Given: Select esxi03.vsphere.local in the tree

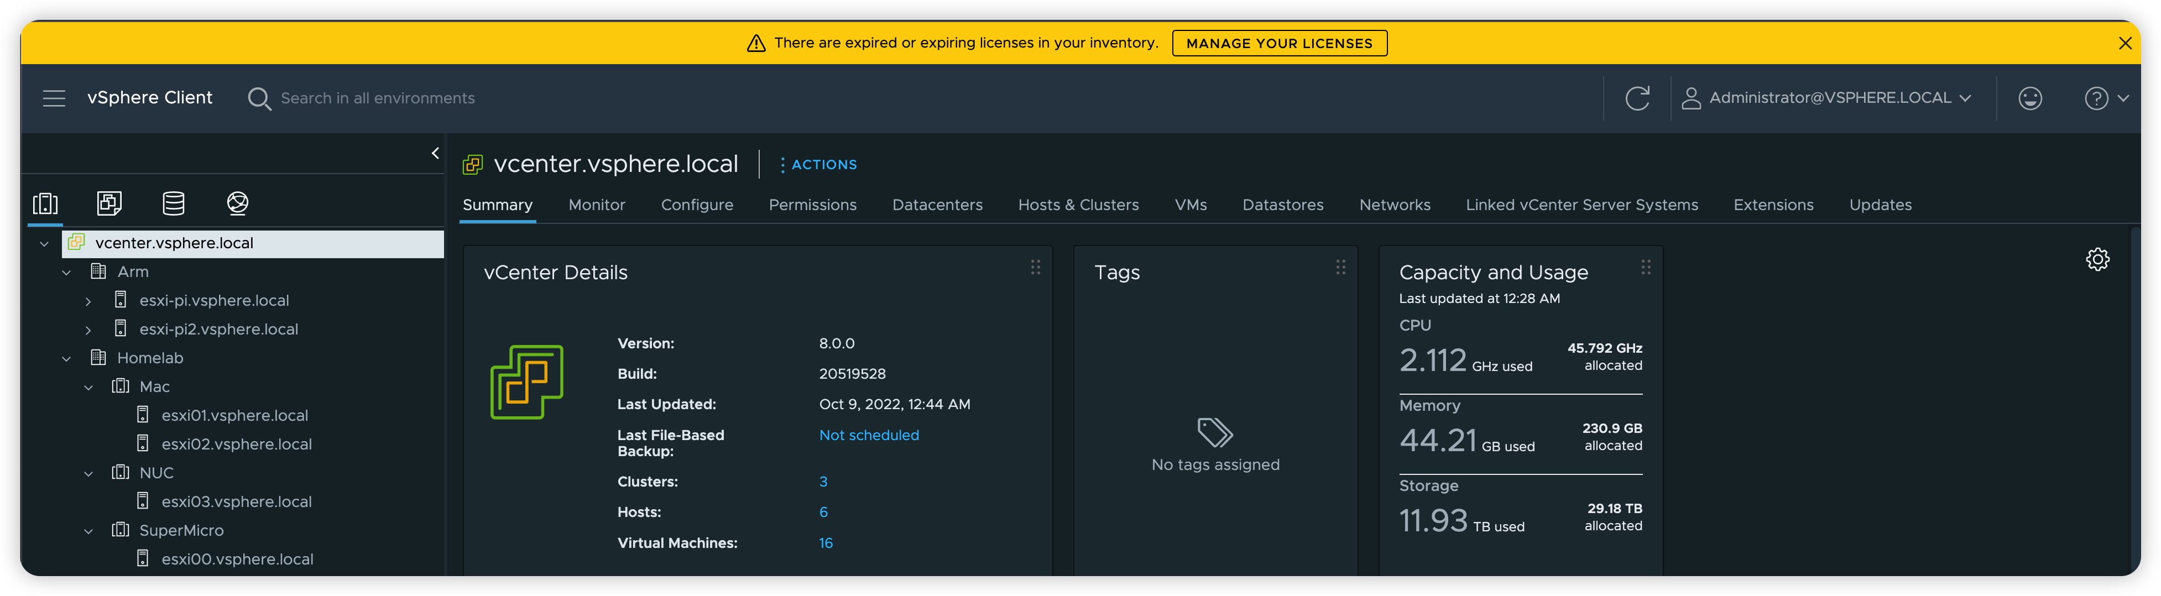Looking at the screenshot, I should 236,501.
